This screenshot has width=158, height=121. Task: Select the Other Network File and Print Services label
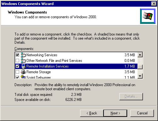point(54,61)
